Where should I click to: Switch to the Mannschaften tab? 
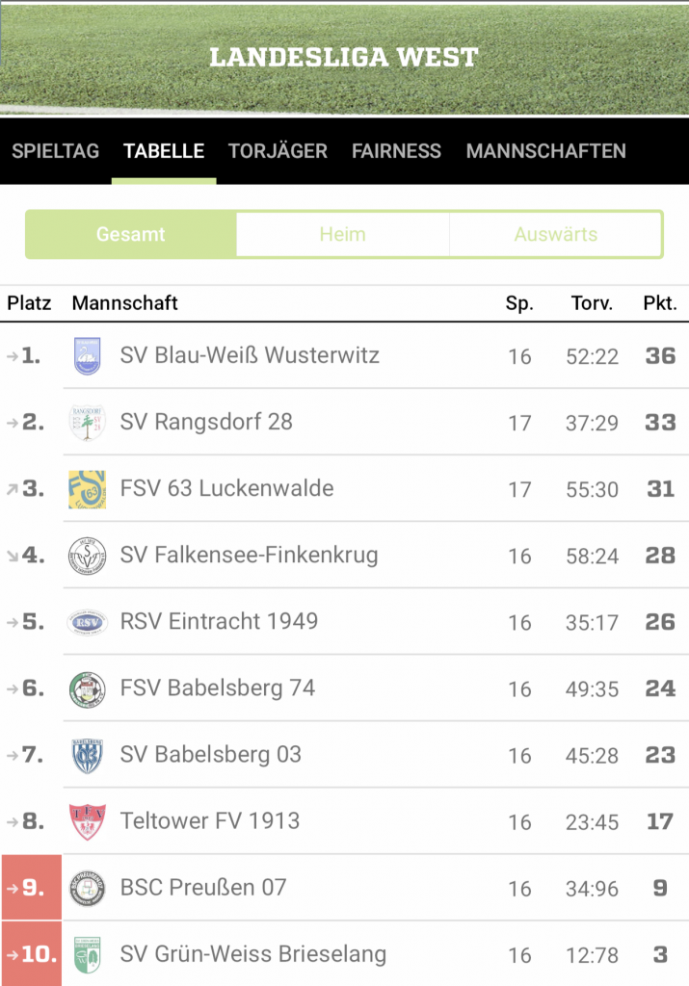(546, 151)
